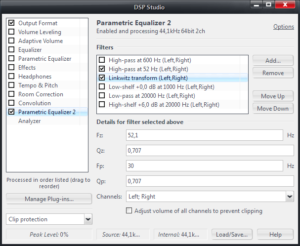Image resolution: width=300 pixels, height=246 pixels.
Task: Click the Add... filter button
Action: [x=273, y=61]
